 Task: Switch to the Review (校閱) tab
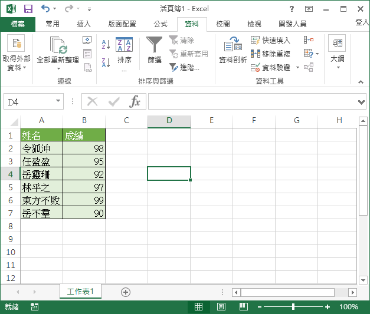click(x=222, y=24)
